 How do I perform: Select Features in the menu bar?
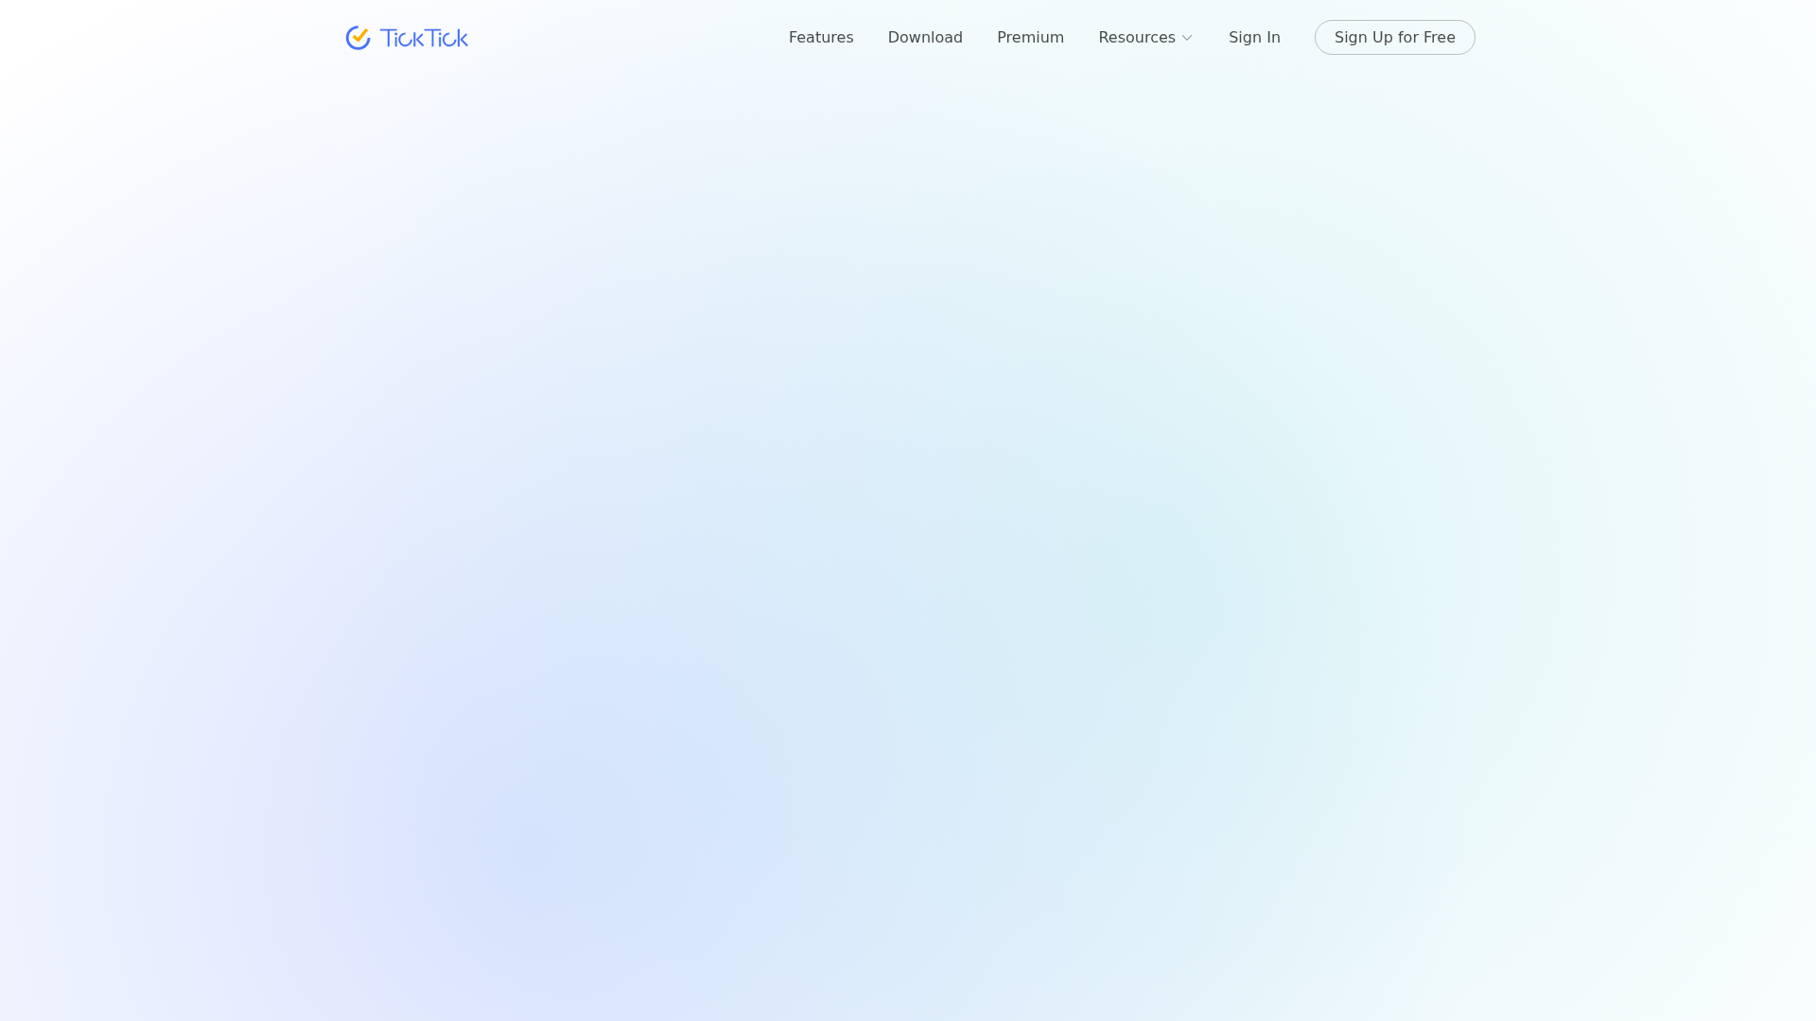[820, 37]
